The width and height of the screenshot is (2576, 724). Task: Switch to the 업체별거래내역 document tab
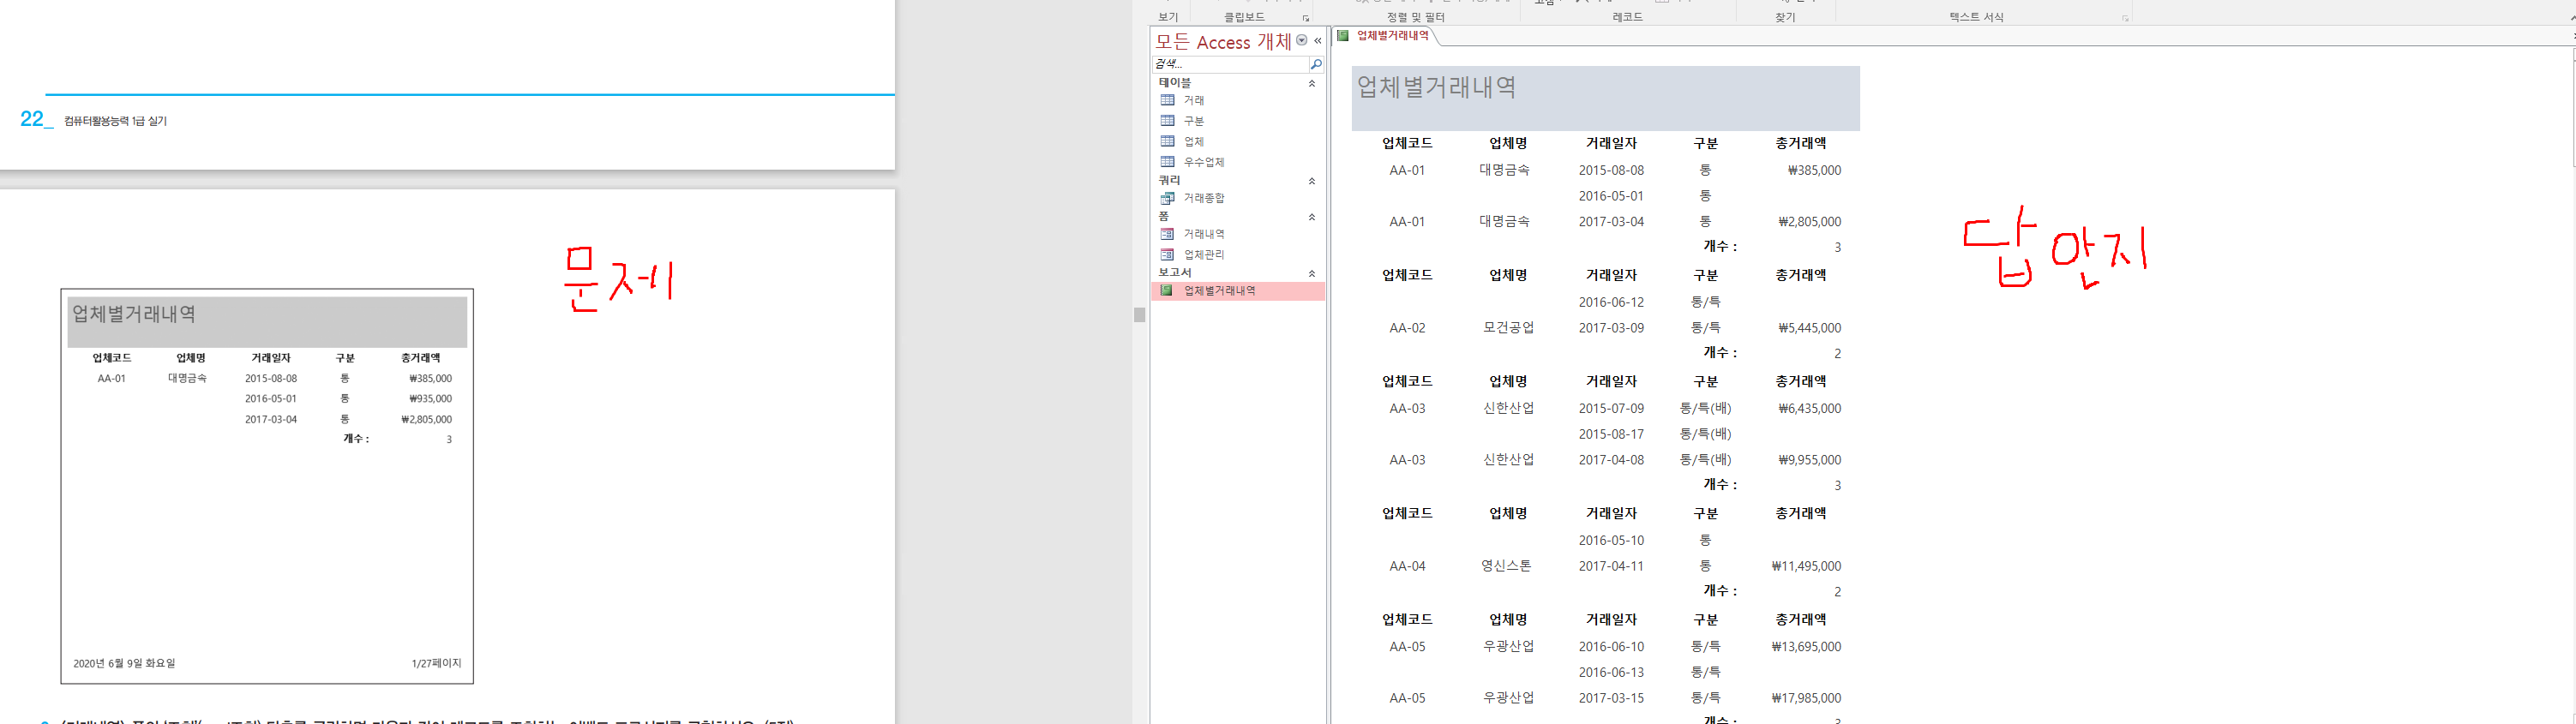(1391, 36)
